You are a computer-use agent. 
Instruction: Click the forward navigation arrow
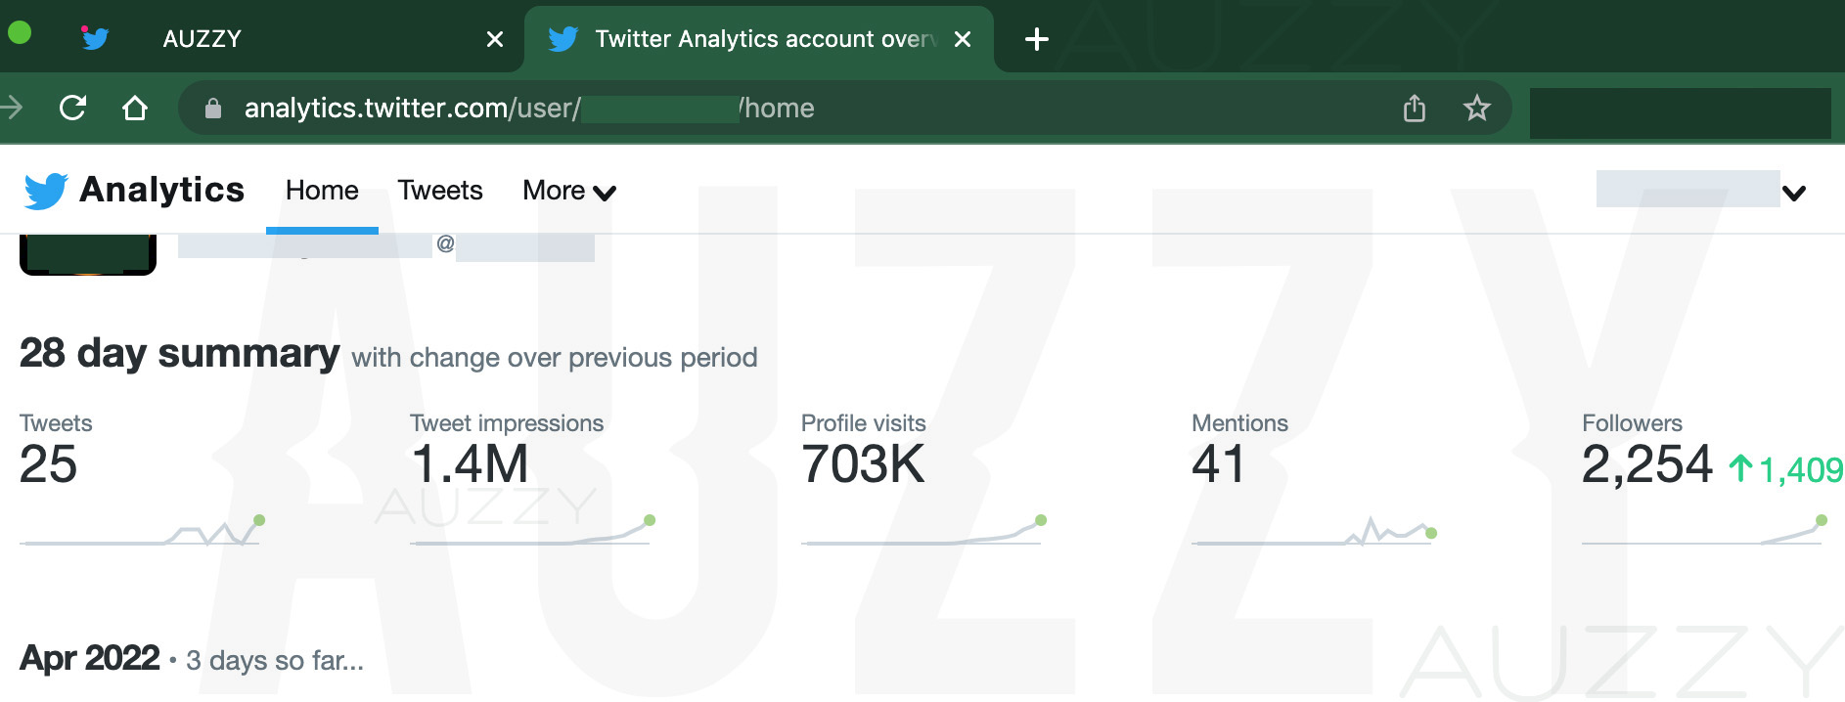(12, 108)
